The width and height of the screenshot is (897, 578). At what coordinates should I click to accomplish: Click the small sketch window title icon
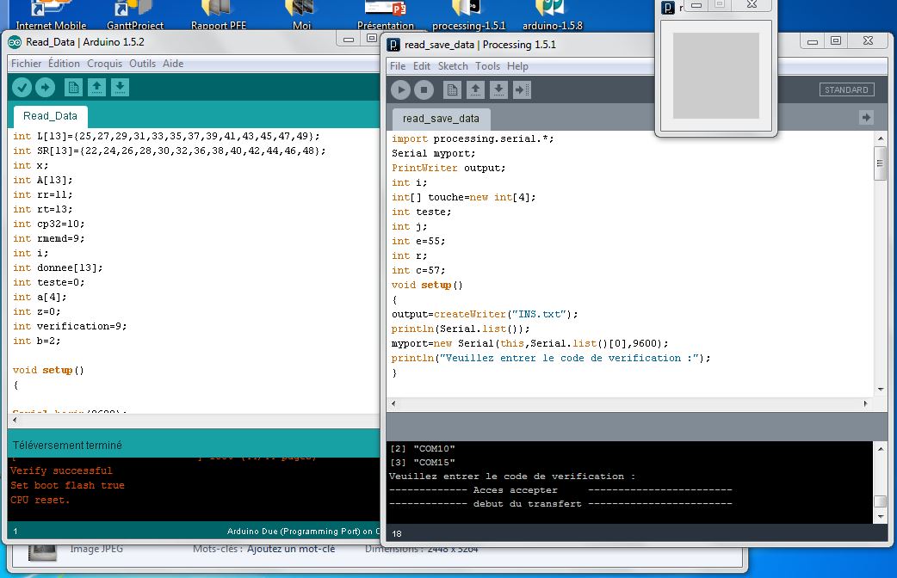pyautogui.click(x=668, y=8)
